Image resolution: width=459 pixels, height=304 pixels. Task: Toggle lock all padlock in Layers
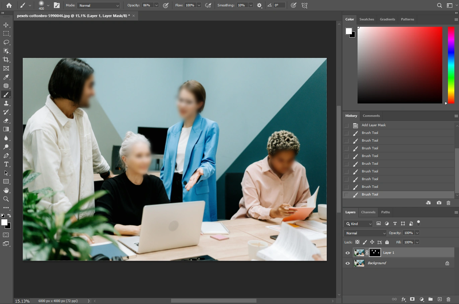coord(387,242)
